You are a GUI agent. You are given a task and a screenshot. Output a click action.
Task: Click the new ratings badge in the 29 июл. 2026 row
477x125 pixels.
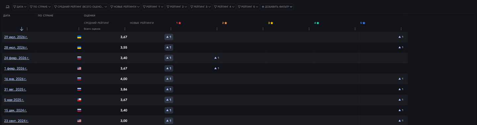coord(169,37)
